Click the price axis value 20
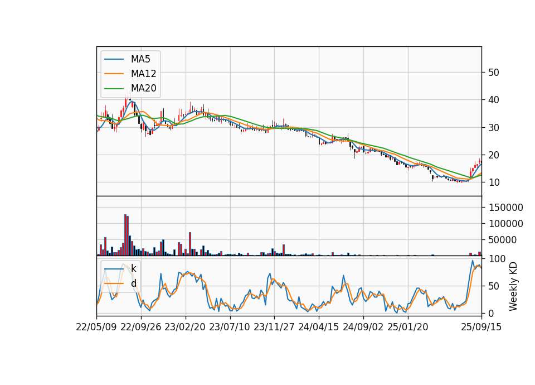This screenshot has height=385, width=535. point(494,155)
